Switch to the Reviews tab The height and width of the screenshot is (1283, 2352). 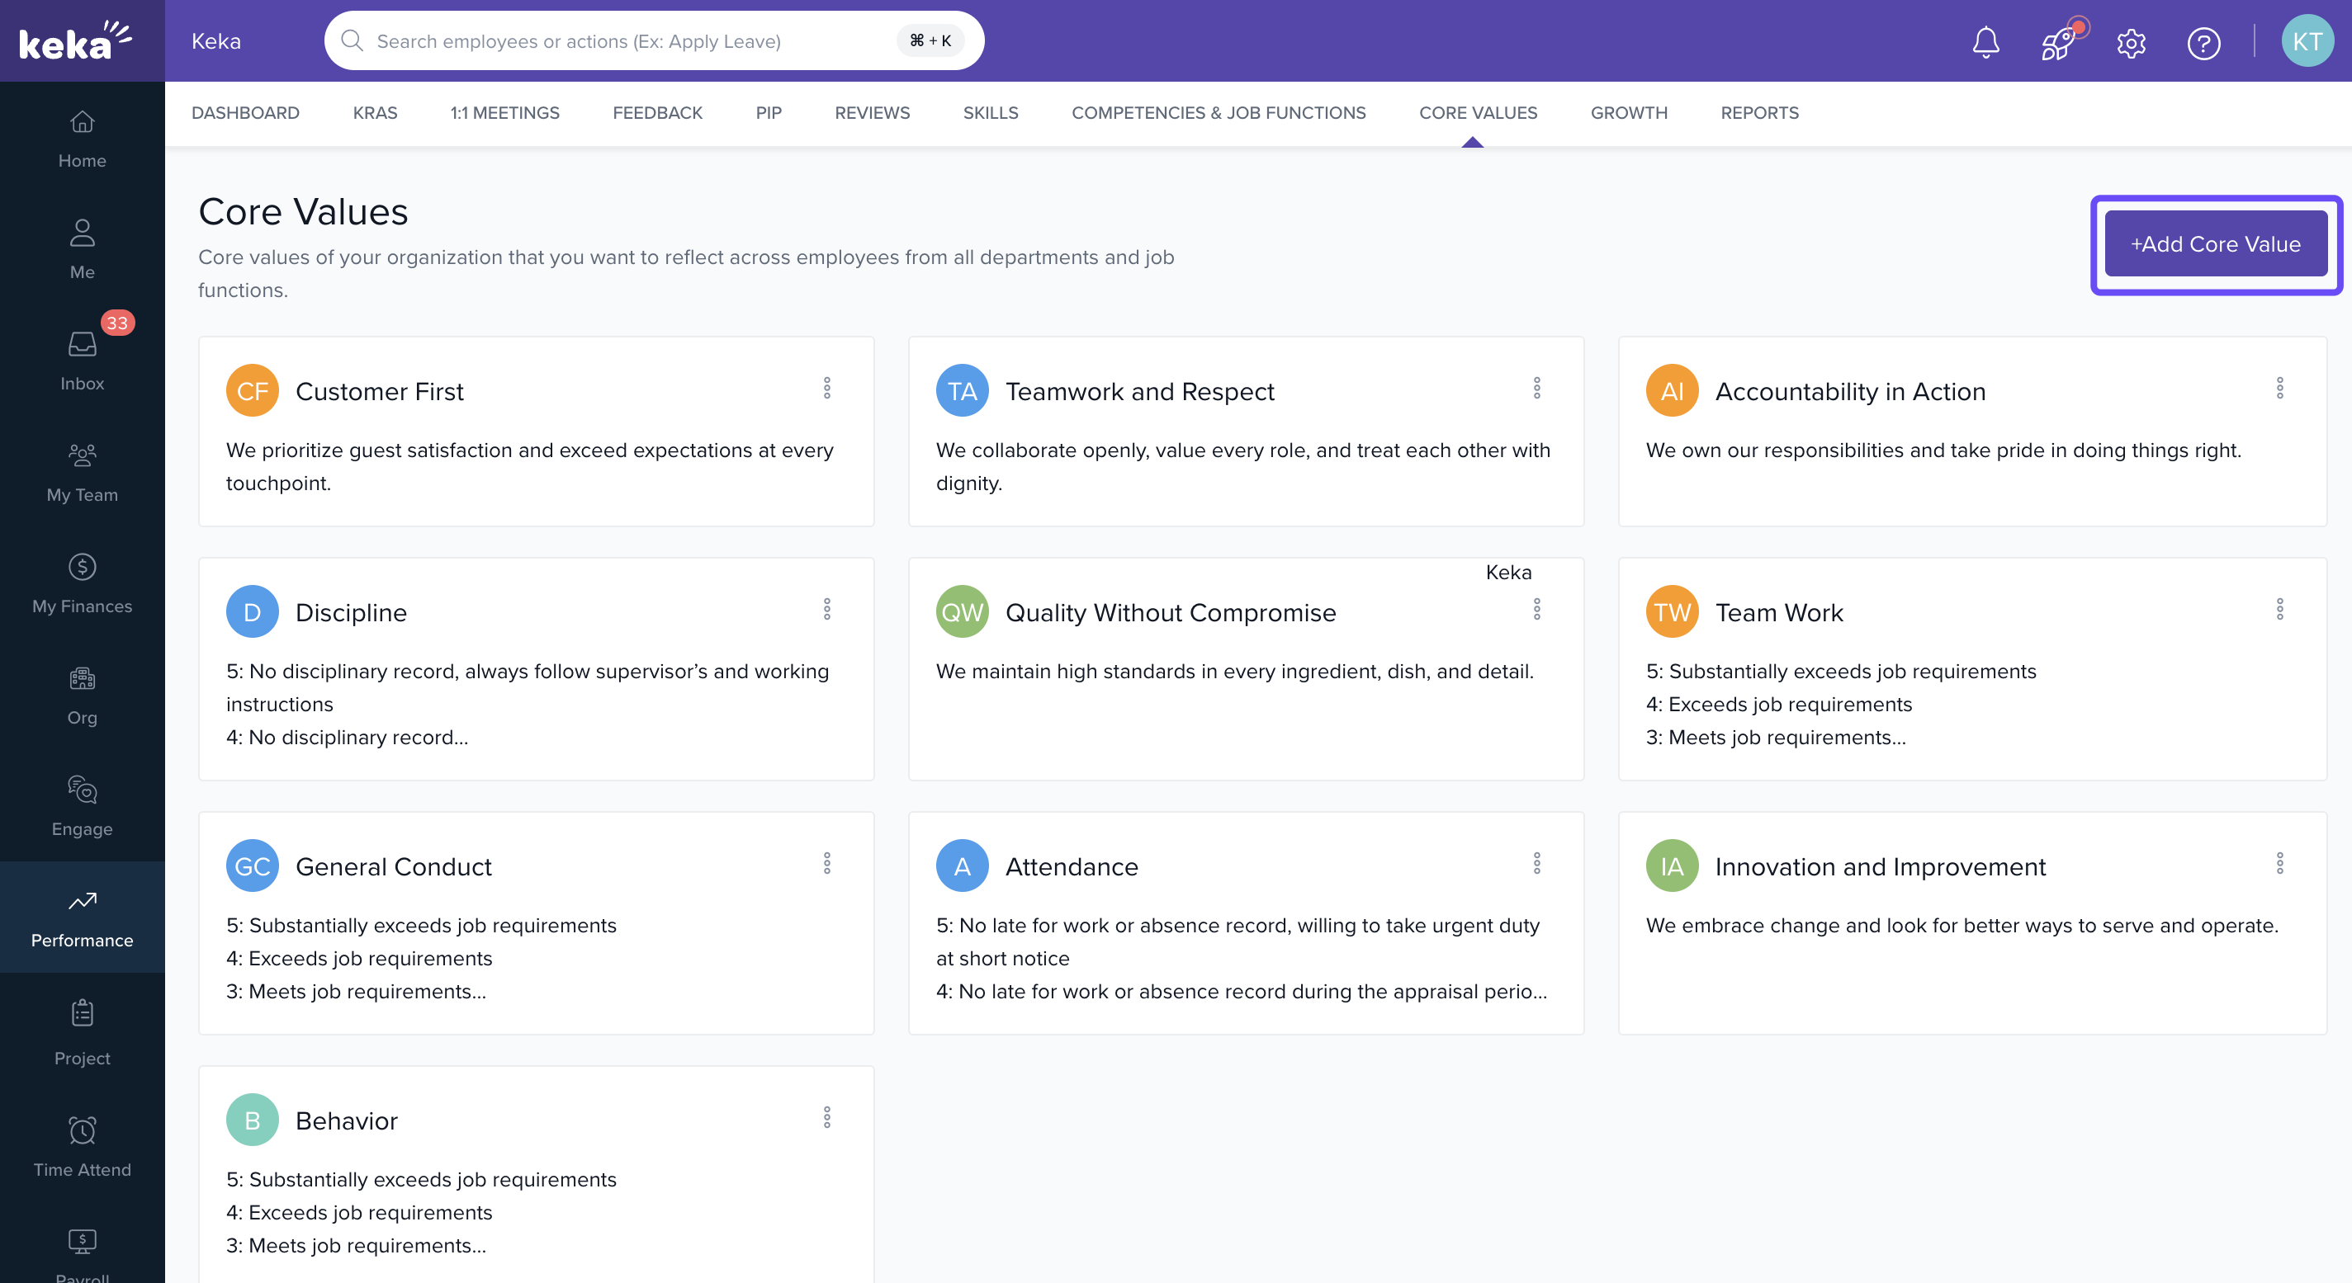872,112
